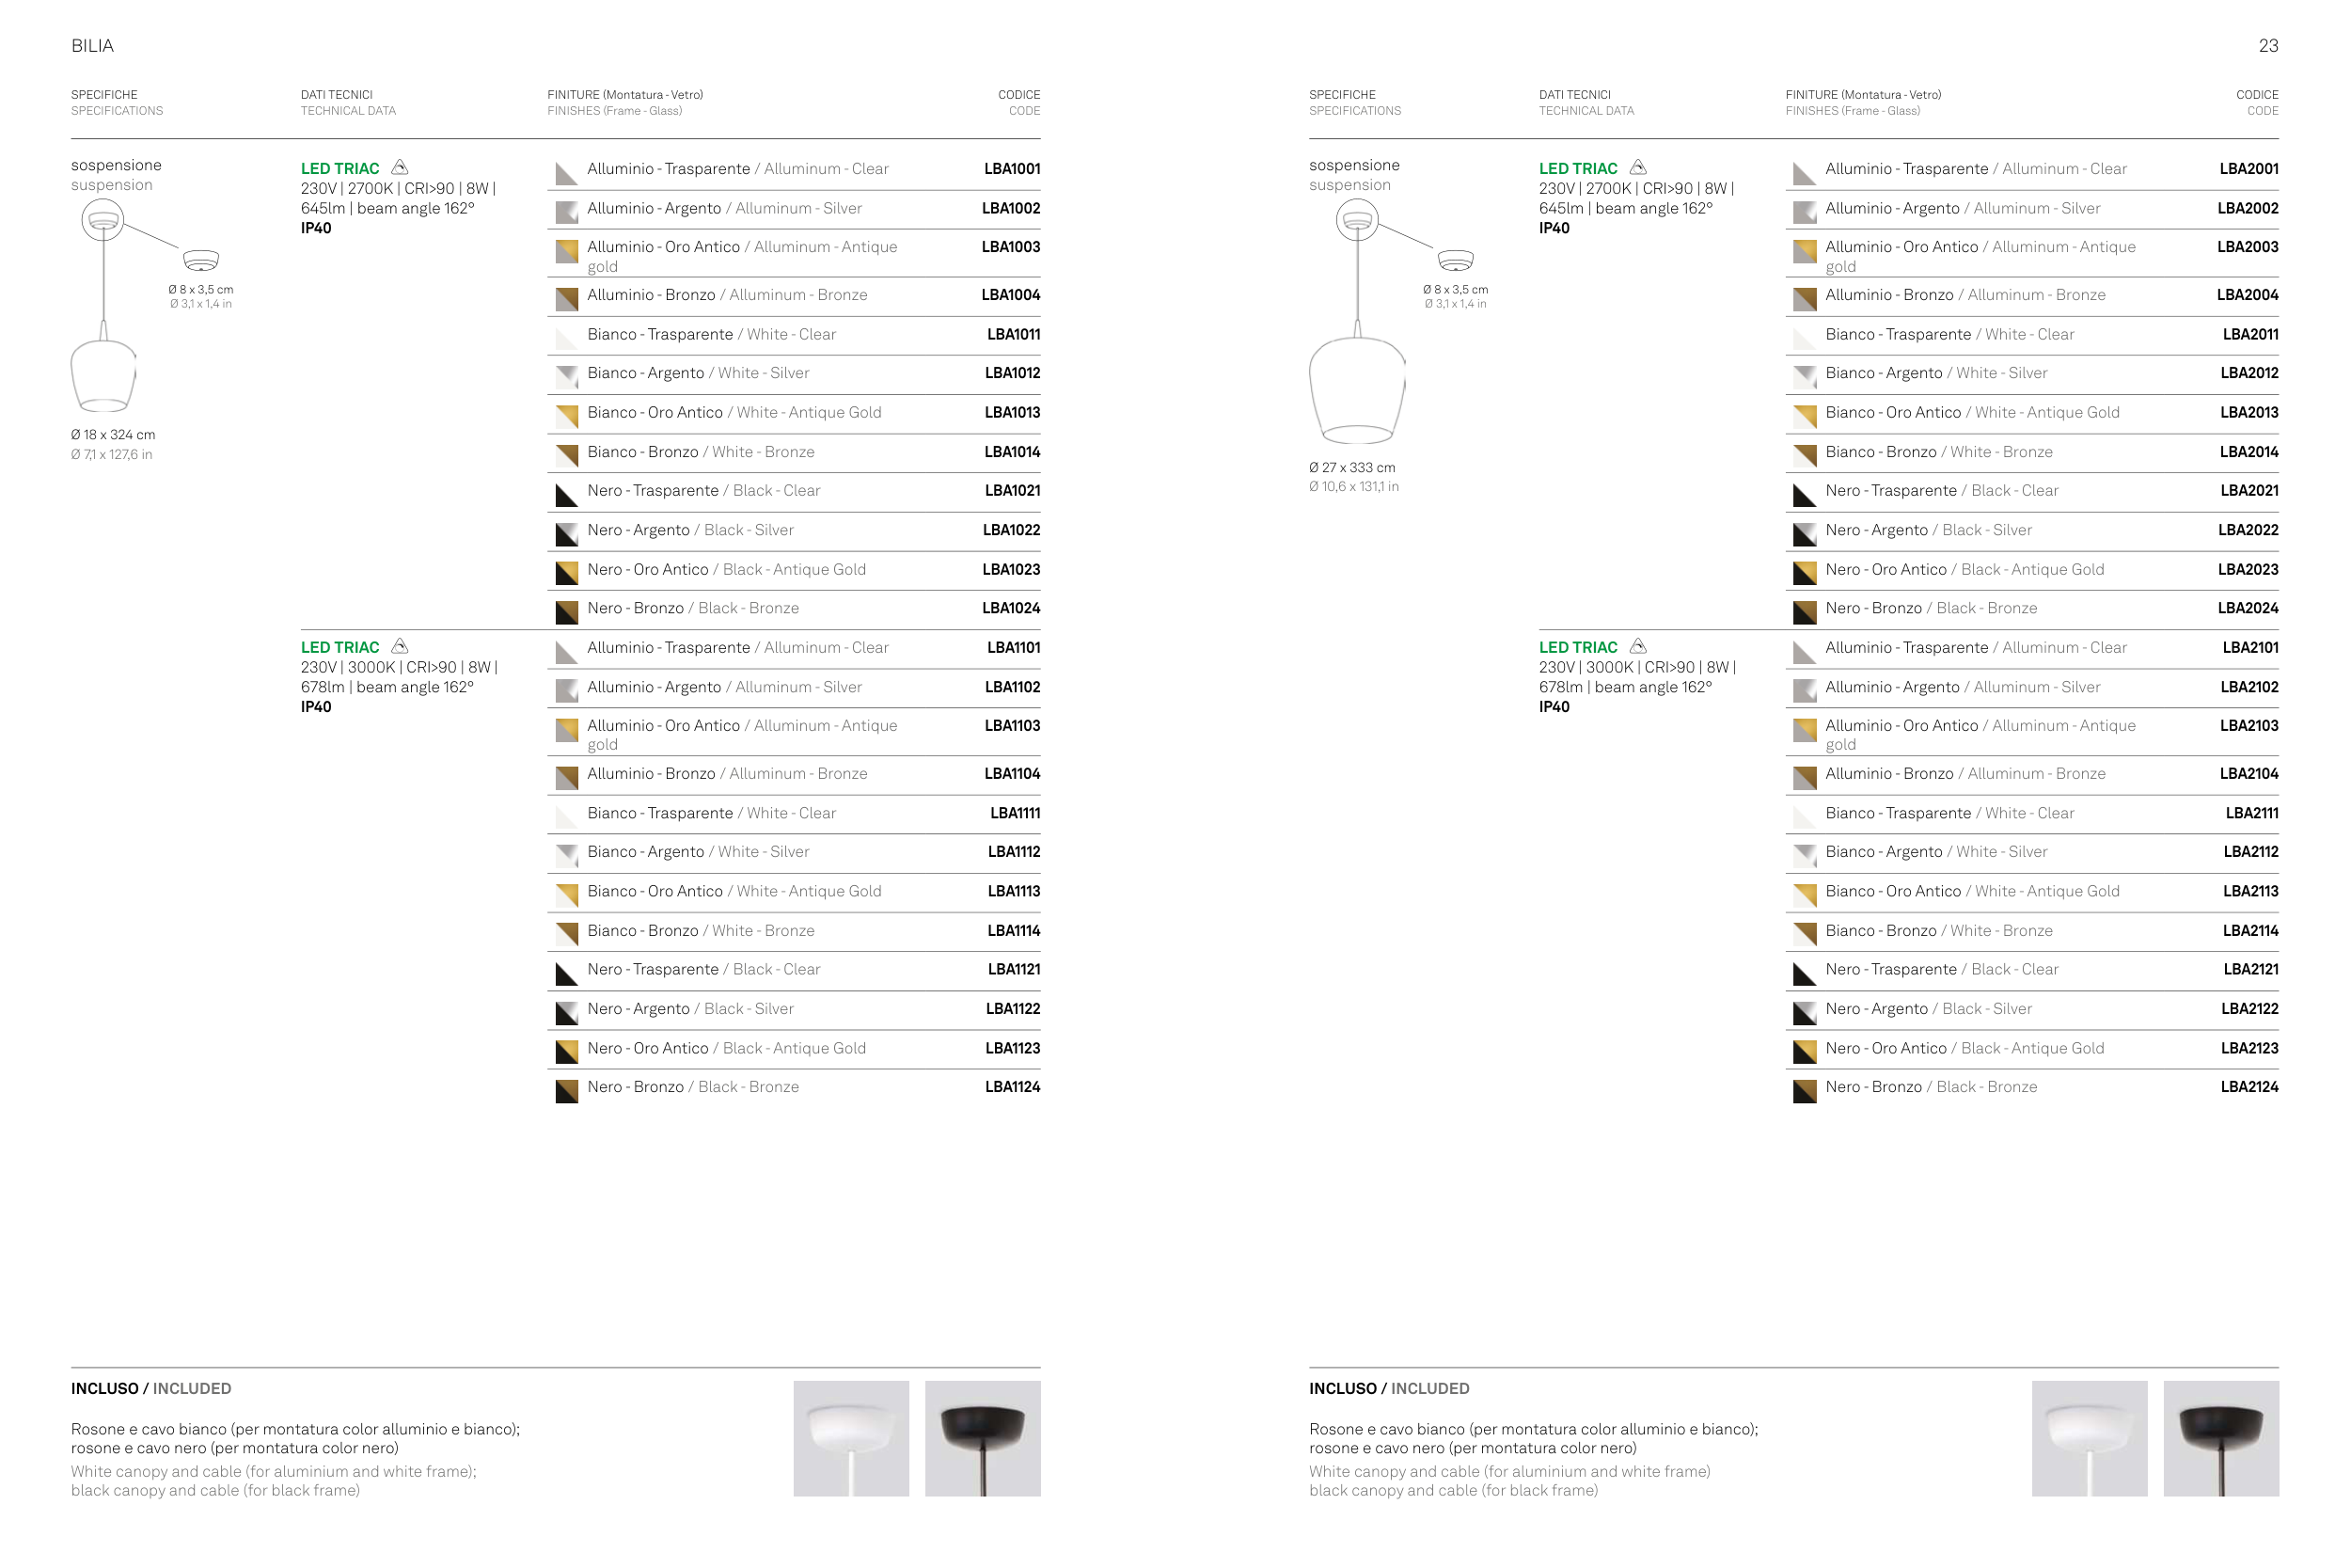2351x1568 pixels.
Task: Click the BILIA page title
Action: click(x=92, y=46)
